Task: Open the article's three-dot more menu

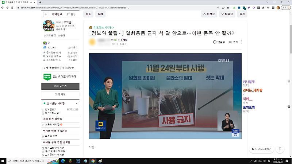Action: pyautogui.click(x=241, y=42)
